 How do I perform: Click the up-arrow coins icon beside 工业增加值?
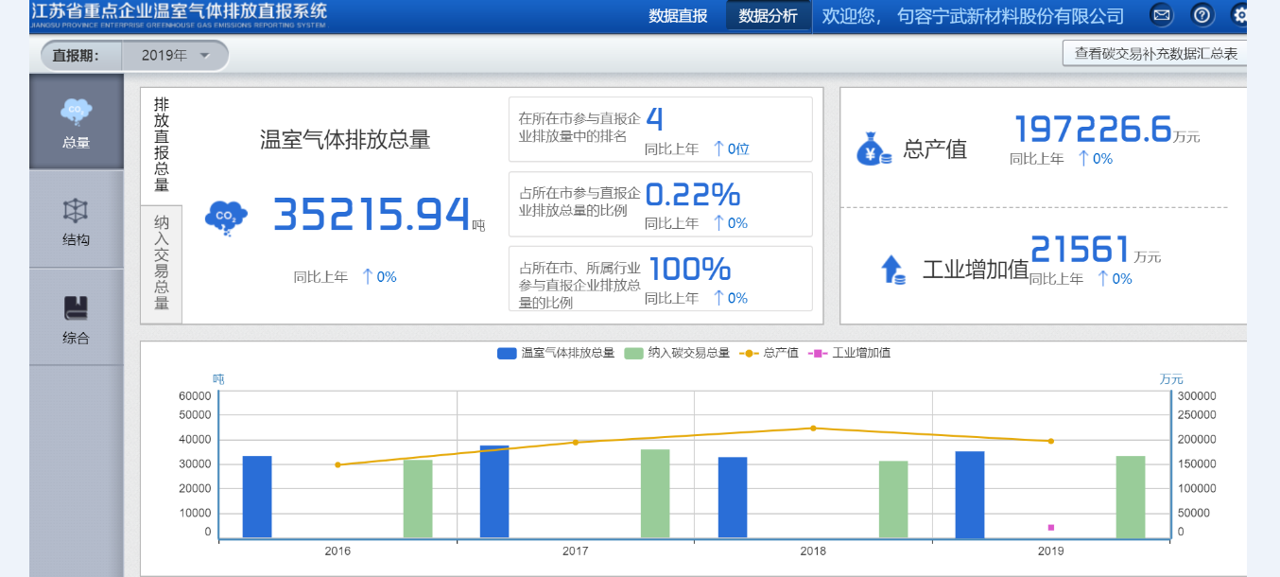pyautogui.click(x=892, y=270)
